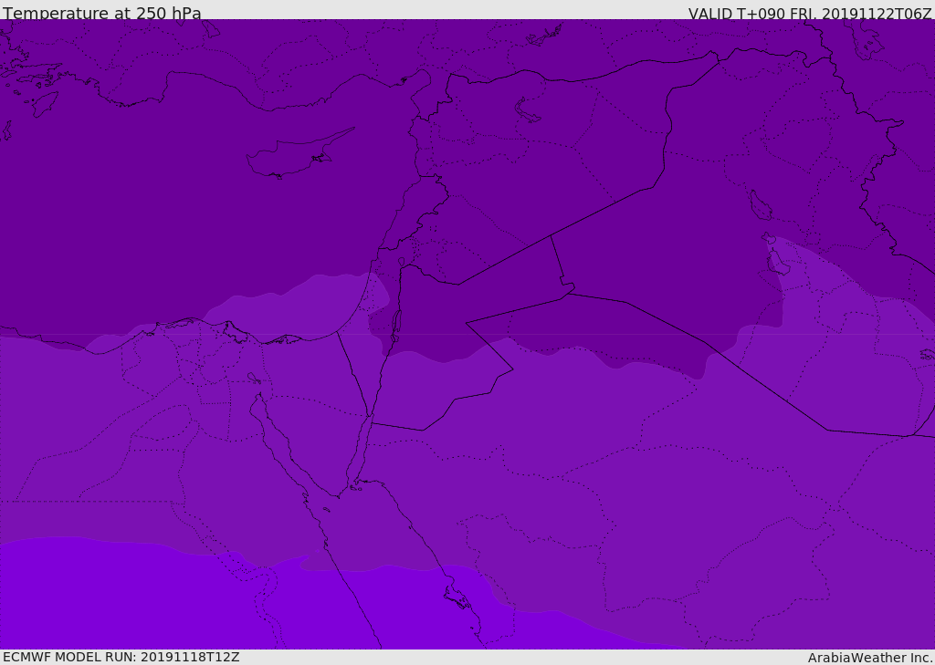Select Lake Tharthar in central Iraq

(760, 206)
